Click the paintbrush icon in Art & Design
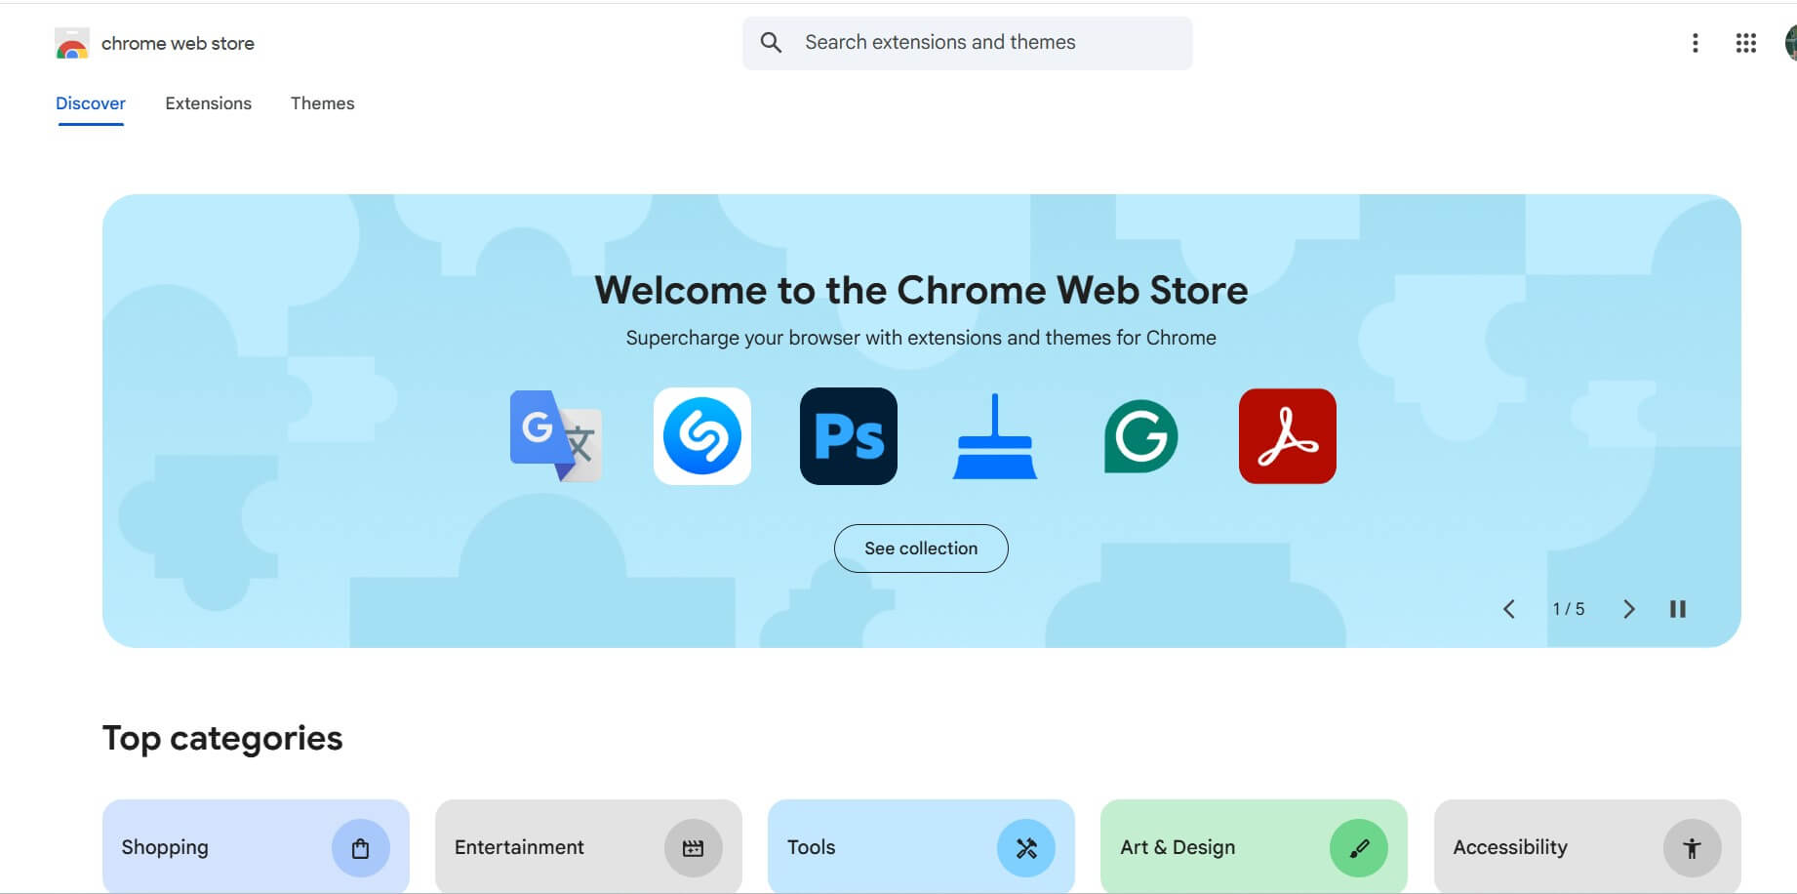Screen dimensions: 1797x894 click(x=1359, y=848)
